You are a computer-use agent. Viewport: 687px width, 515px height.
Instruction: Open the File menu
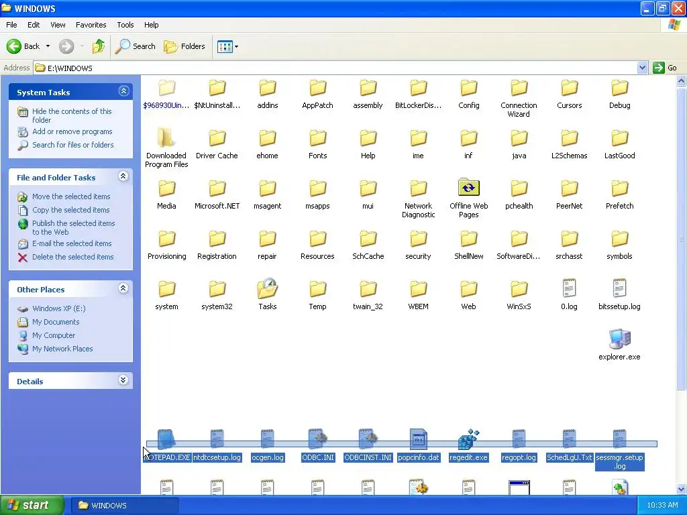tap(11, 25)
